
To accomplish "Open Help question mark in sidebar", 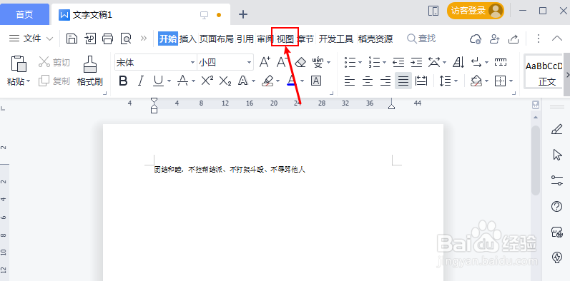I will 556,207.
